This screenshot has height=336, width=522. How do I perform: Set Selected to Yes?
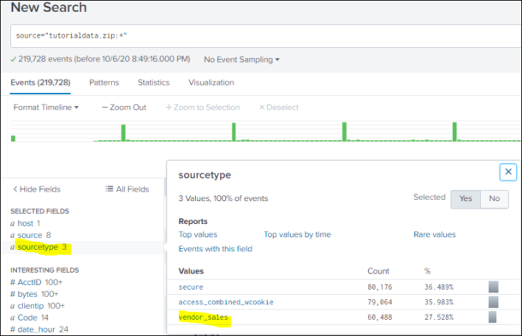[x=466, y=198]
